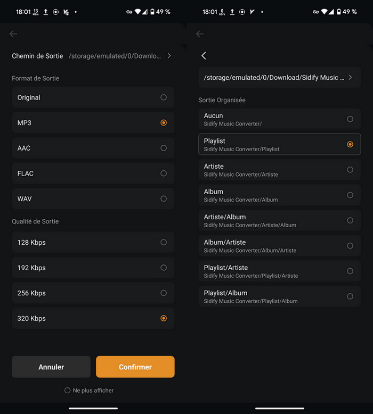Tap the gray back arrow on right screen
Viewport: 373px width, 414px height.
tap(200, 34)
